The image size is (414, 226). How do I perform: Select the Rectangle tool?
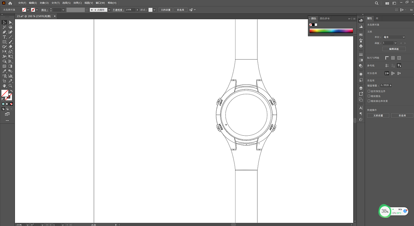coord(5,42)
